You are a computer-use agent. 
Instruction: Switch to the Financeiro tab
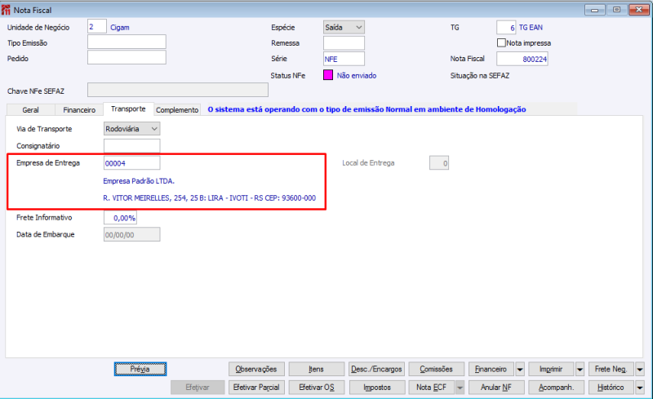(79, 110)
